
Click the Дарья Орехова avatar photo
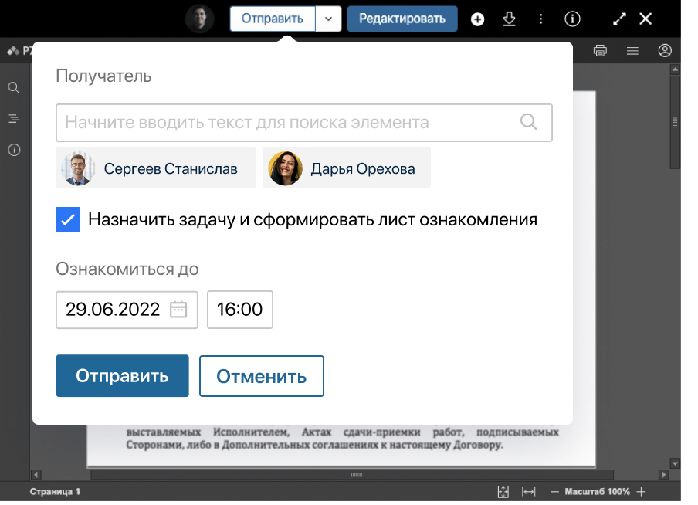(x=285, y=168)
